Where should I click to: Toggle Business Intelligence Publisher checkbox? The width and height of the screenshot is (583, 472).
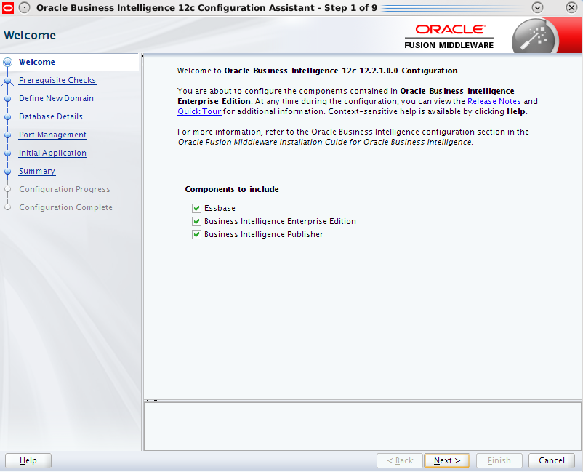coord(197,235)
